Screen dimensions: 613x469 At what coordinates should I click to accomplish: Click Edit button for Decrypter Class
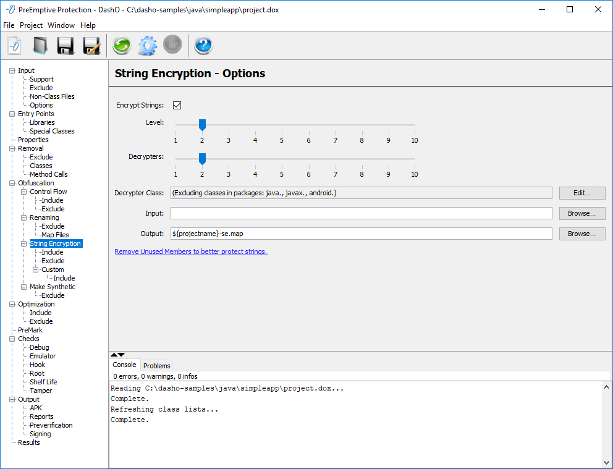[x=581, y=193]
